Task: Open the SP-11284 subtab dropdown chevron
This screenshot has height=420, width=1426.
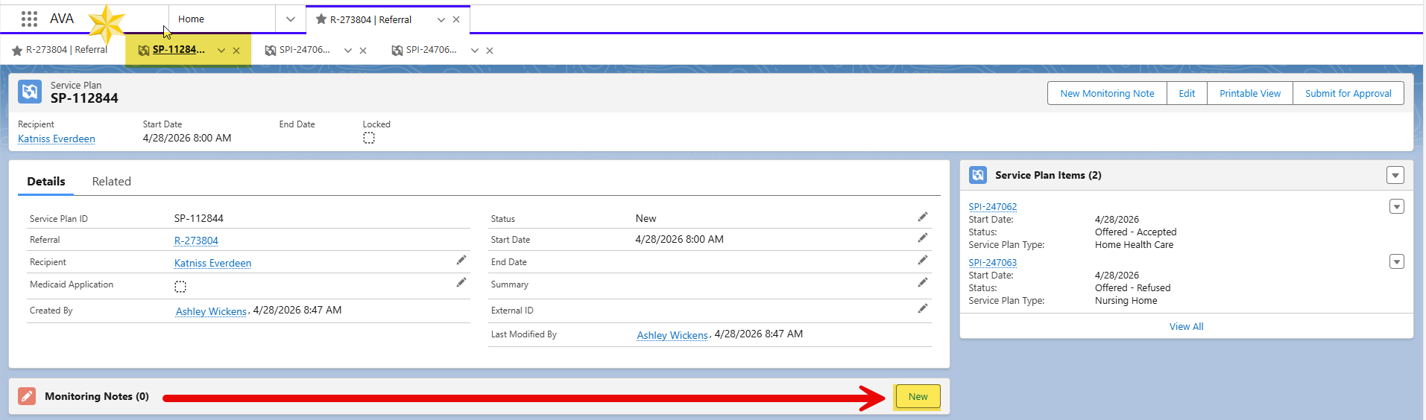Action: pyautogui.click(x=221, y=51)
